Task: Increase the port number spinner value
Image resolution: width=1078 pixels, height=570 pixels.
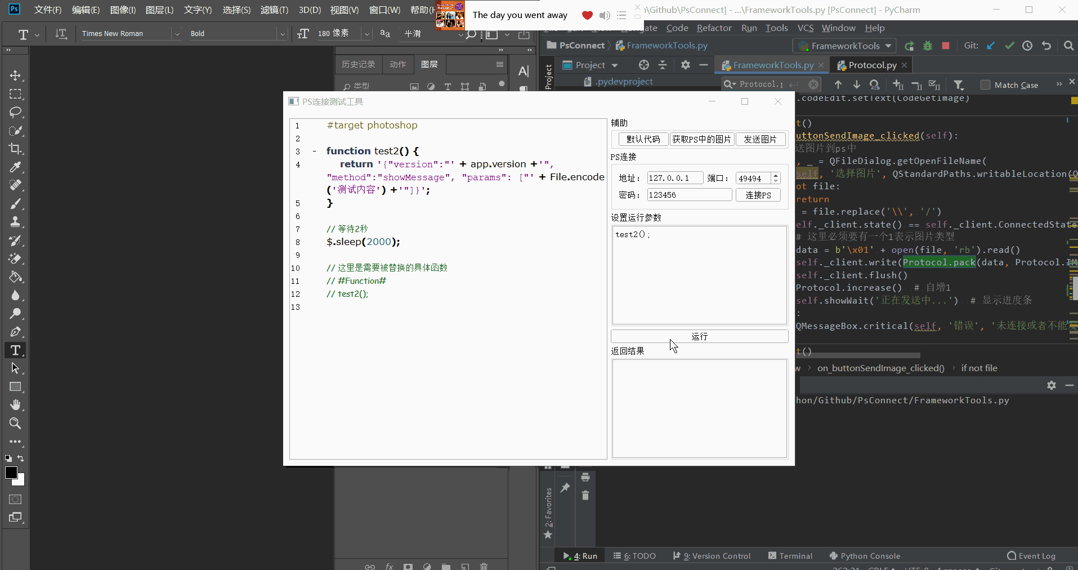Action: click(776, 175)
